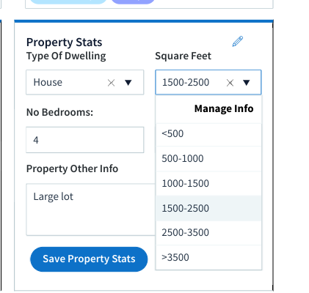Collapse the Square Feet dropdown arrow

pos(247,83)
